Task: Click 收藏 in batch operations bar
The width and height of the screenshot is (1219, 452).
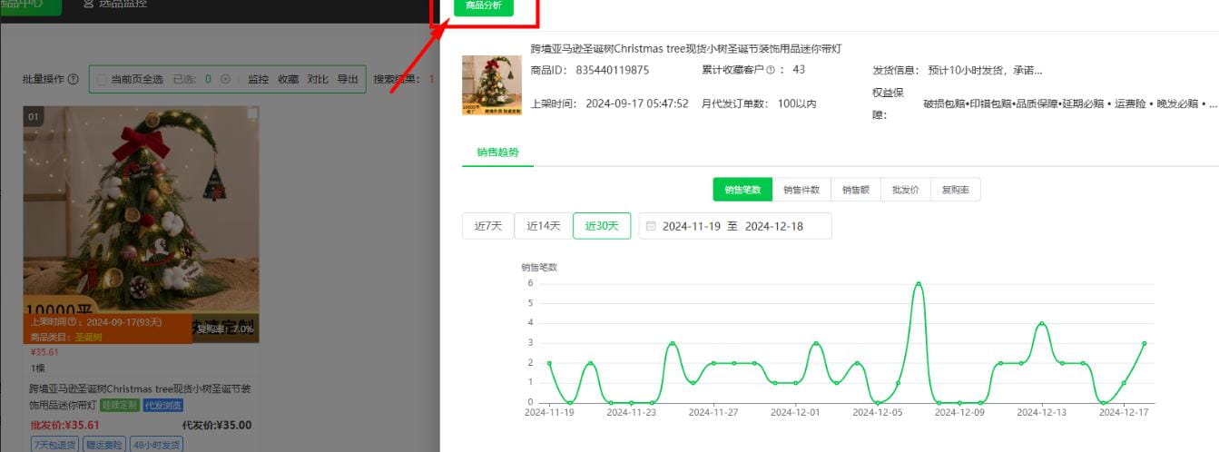Action: (288, 79)
